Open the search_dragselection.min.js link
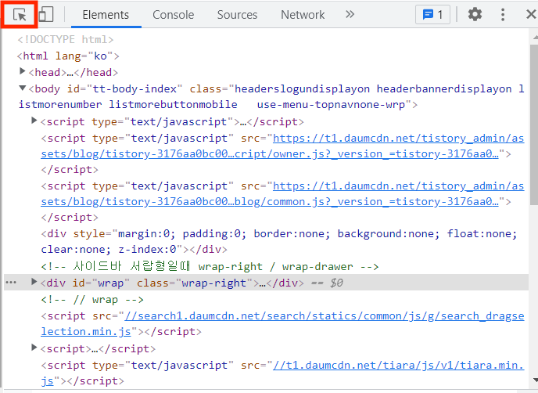 (x=282, y=323)
